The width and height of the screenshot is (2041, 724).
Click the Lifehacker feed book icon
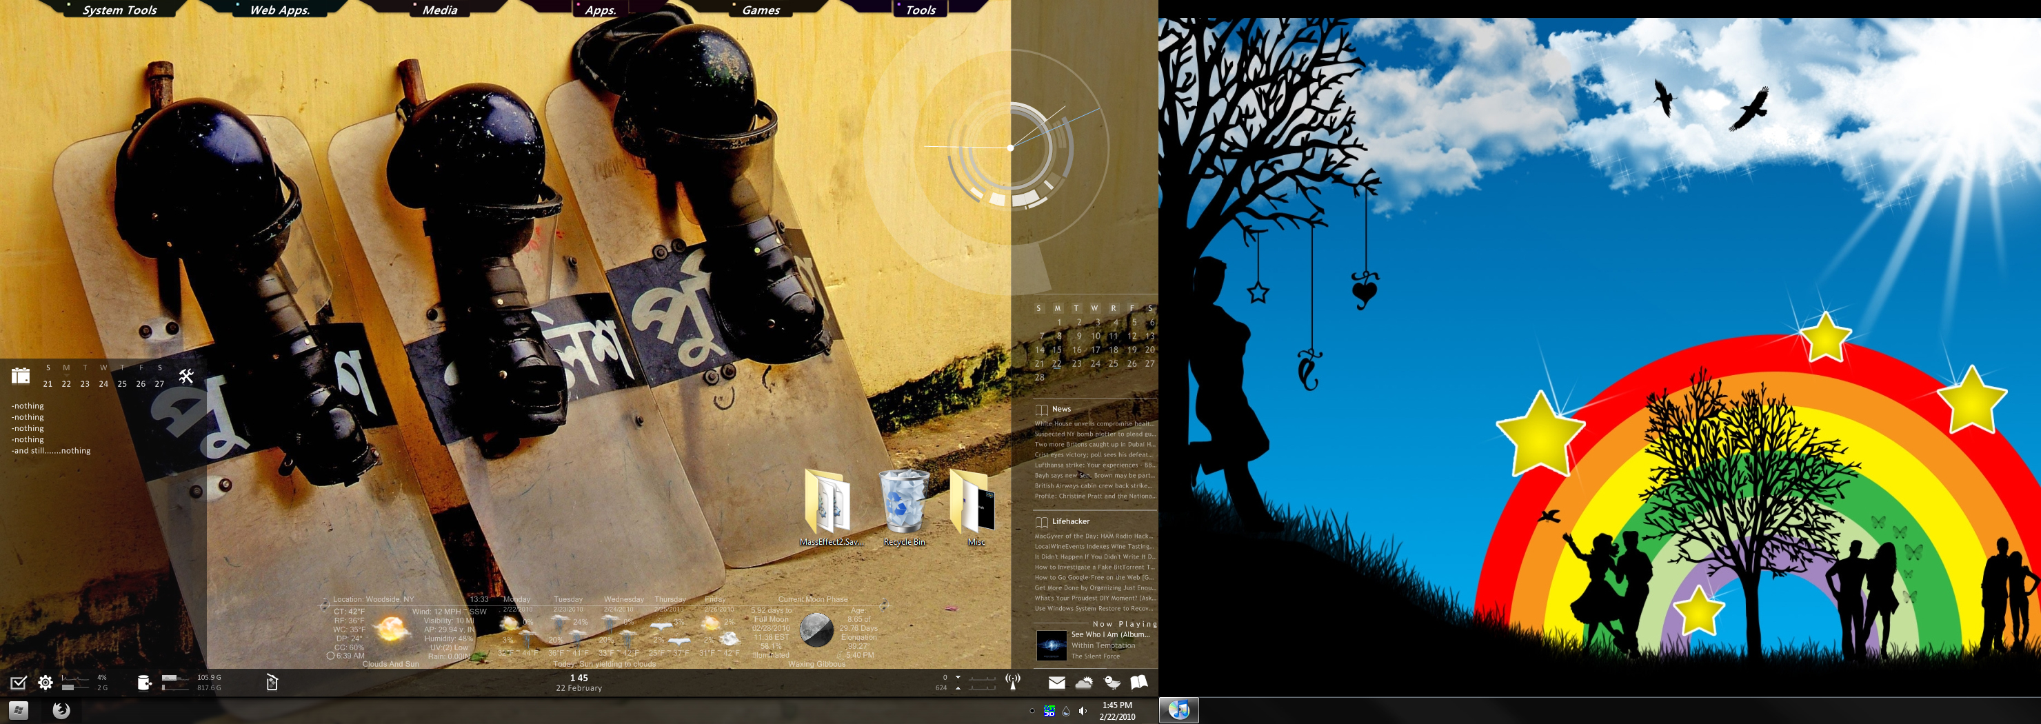click(x=1041, y=522)
